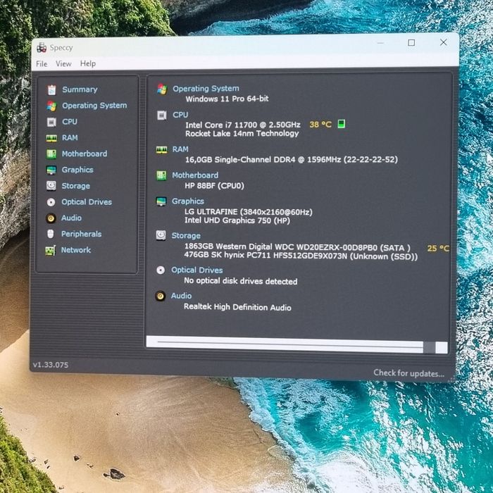
Task: Click Intel UHD Graphics 750 text
Action: [237, 220]
